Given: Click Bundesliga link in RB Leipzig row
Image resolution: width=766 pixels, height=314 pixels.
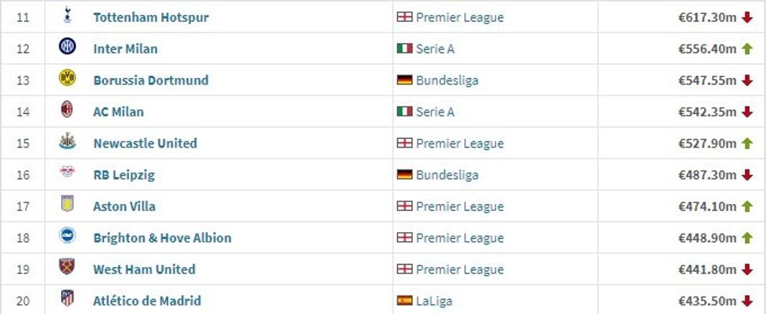Looking at the screenshot, I should pyautogui.click(x=447, y=175).
